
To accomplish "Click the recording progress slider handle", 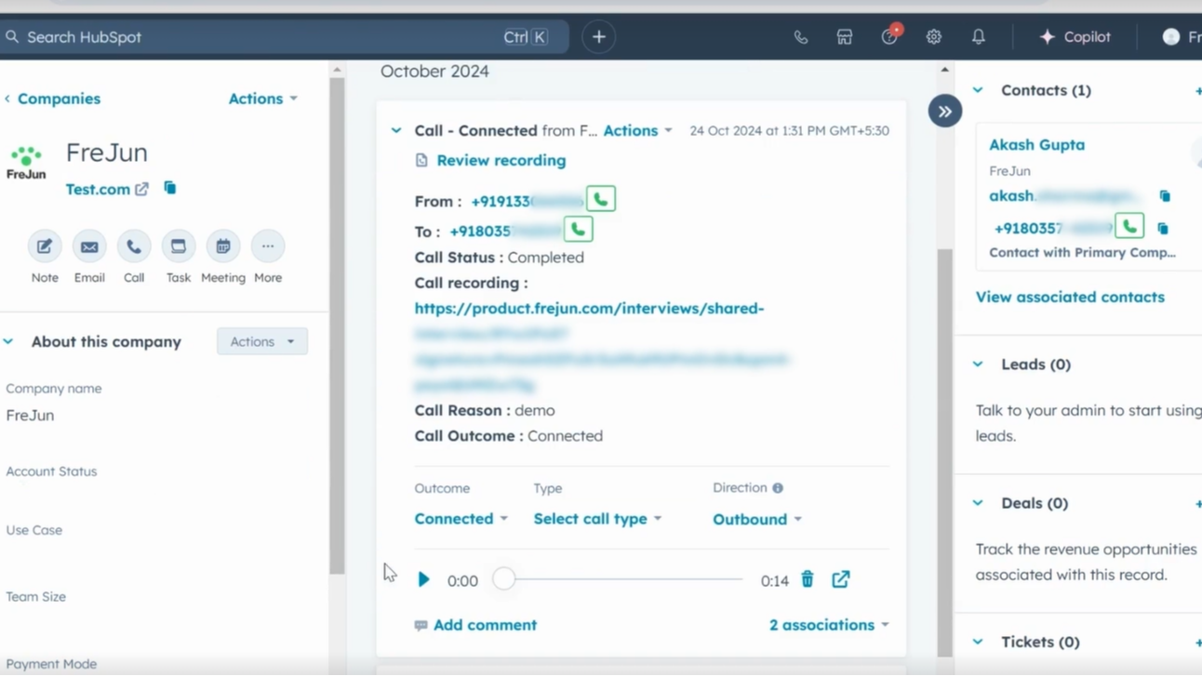I will pyautogui.click(x=503, y=579).
